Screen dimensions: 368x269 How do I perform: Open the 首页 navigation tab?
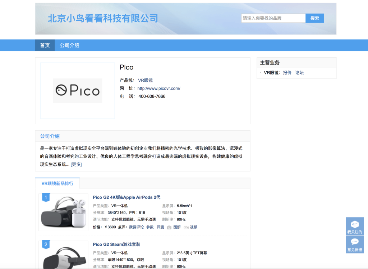(45, 45)
